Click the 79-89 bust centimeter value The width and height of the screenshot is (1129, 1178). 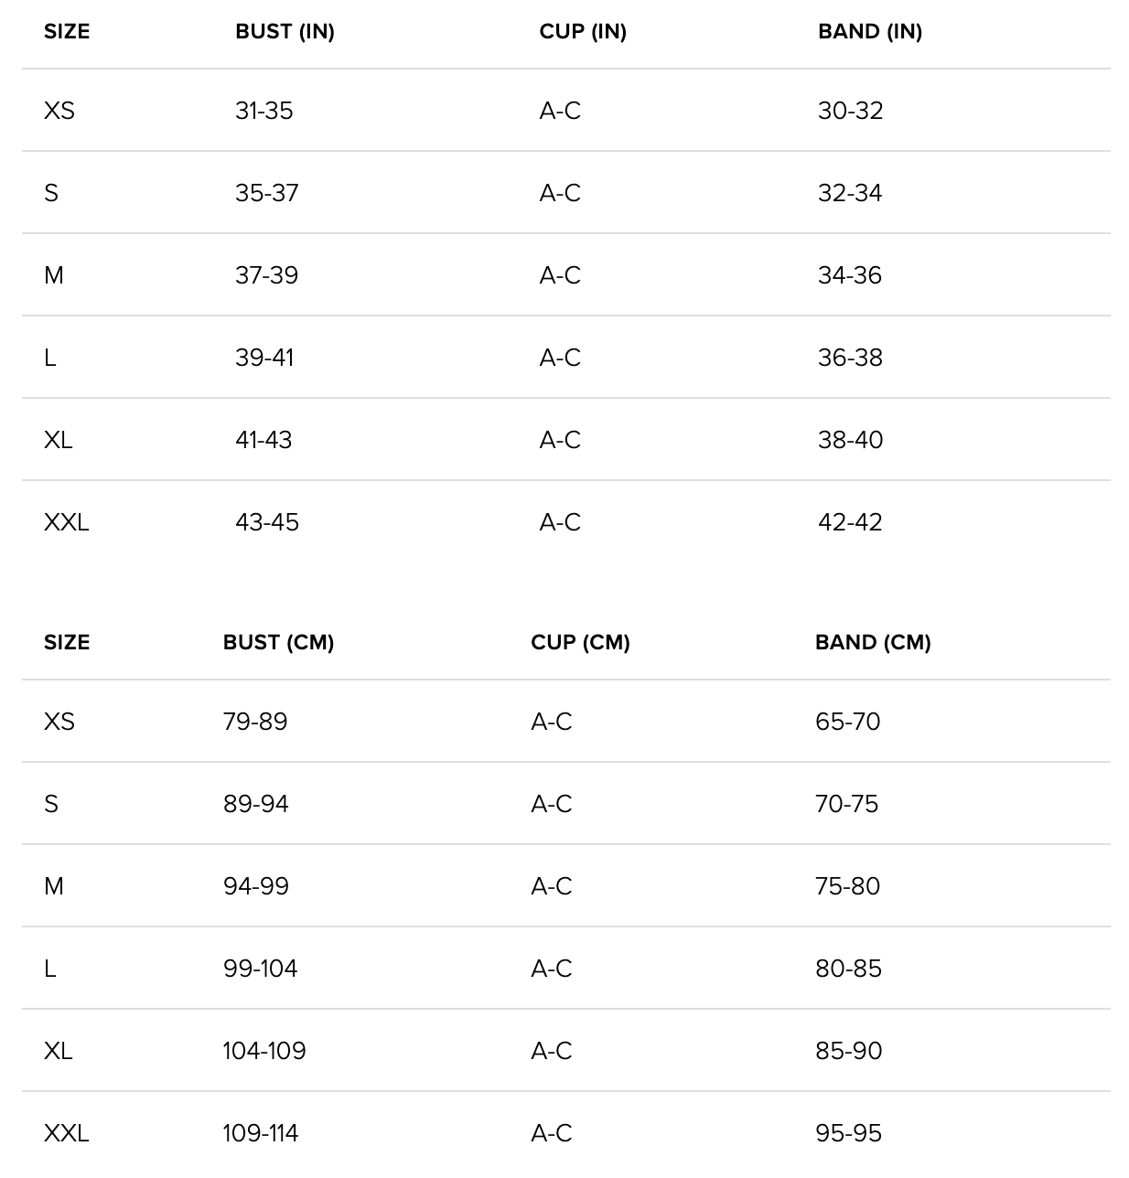tap(255, 722)
